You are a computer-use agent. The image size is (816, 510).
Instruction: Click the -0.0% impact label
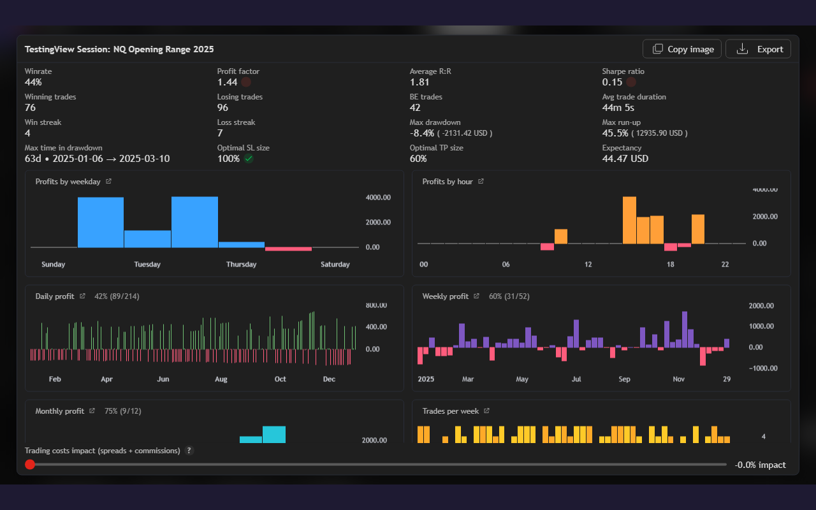(761, 465)
